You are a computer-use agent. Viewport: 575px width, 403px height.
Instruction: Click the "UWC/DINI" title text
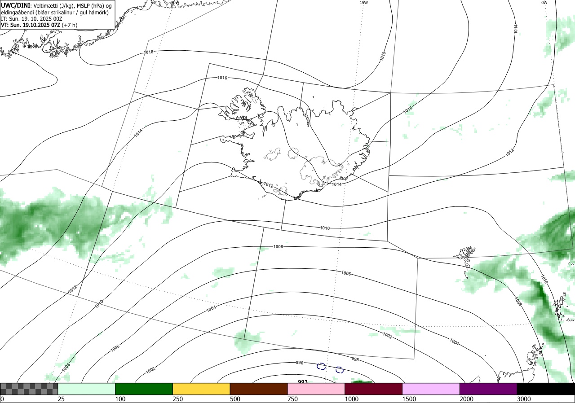click(x=15, y=5)
